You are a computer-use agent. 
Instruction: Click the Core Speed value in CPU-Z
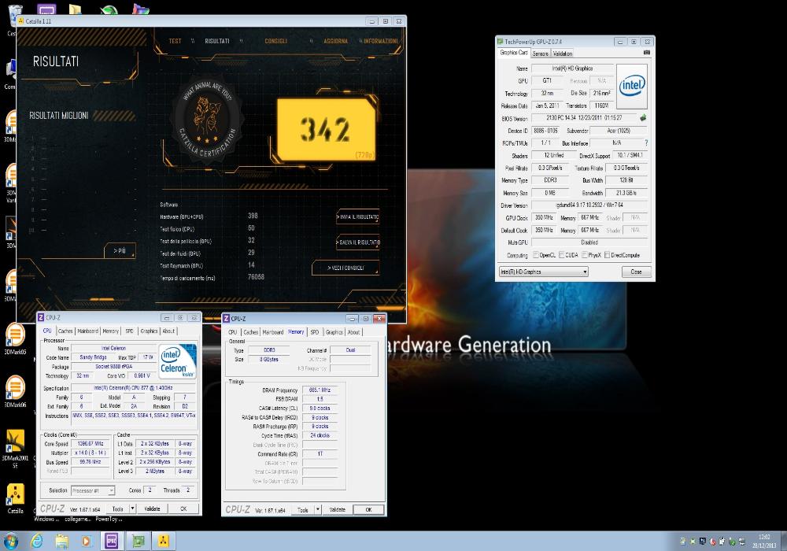pyautogui.click(x=91, y=444)
